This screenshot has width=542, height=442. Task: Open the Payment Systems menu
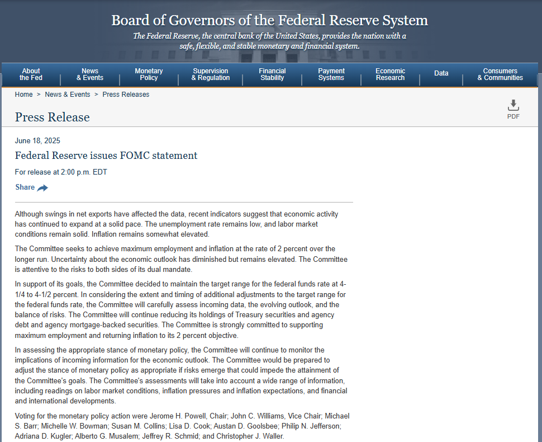pos(331,74)
